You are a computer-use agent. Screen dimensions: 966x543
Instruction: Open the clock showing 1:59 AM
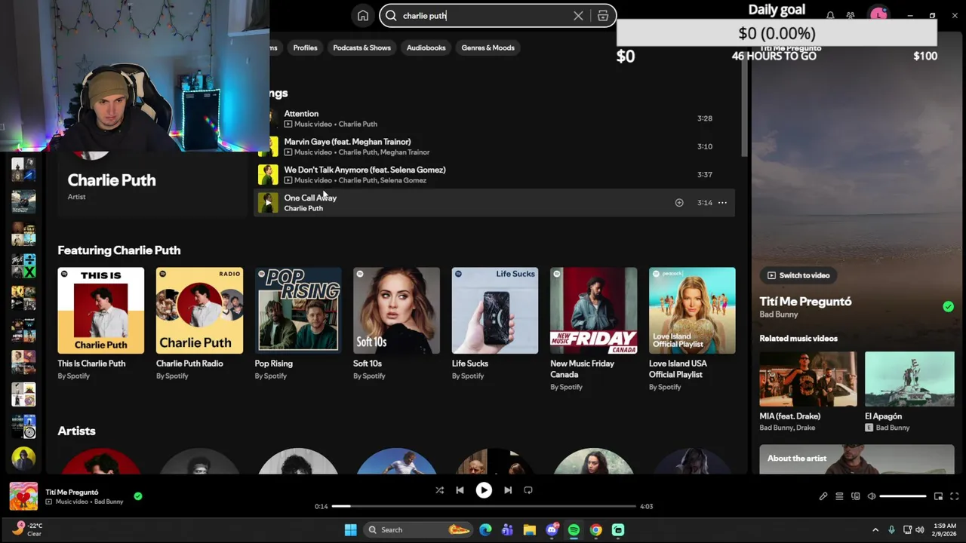point(944,529)
